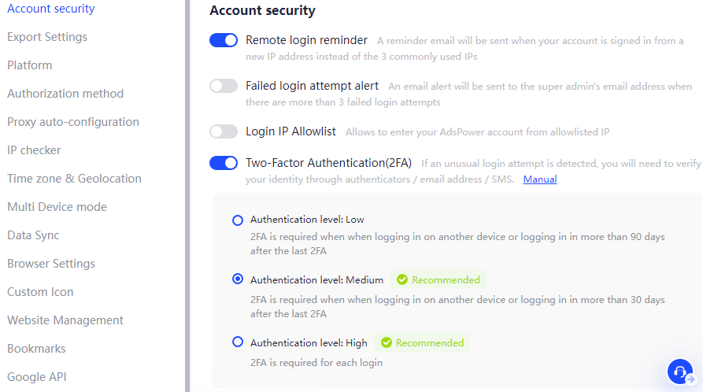Open Authorization method settings
Viewport: 703px width, 392px height.
tap(65, 94)
